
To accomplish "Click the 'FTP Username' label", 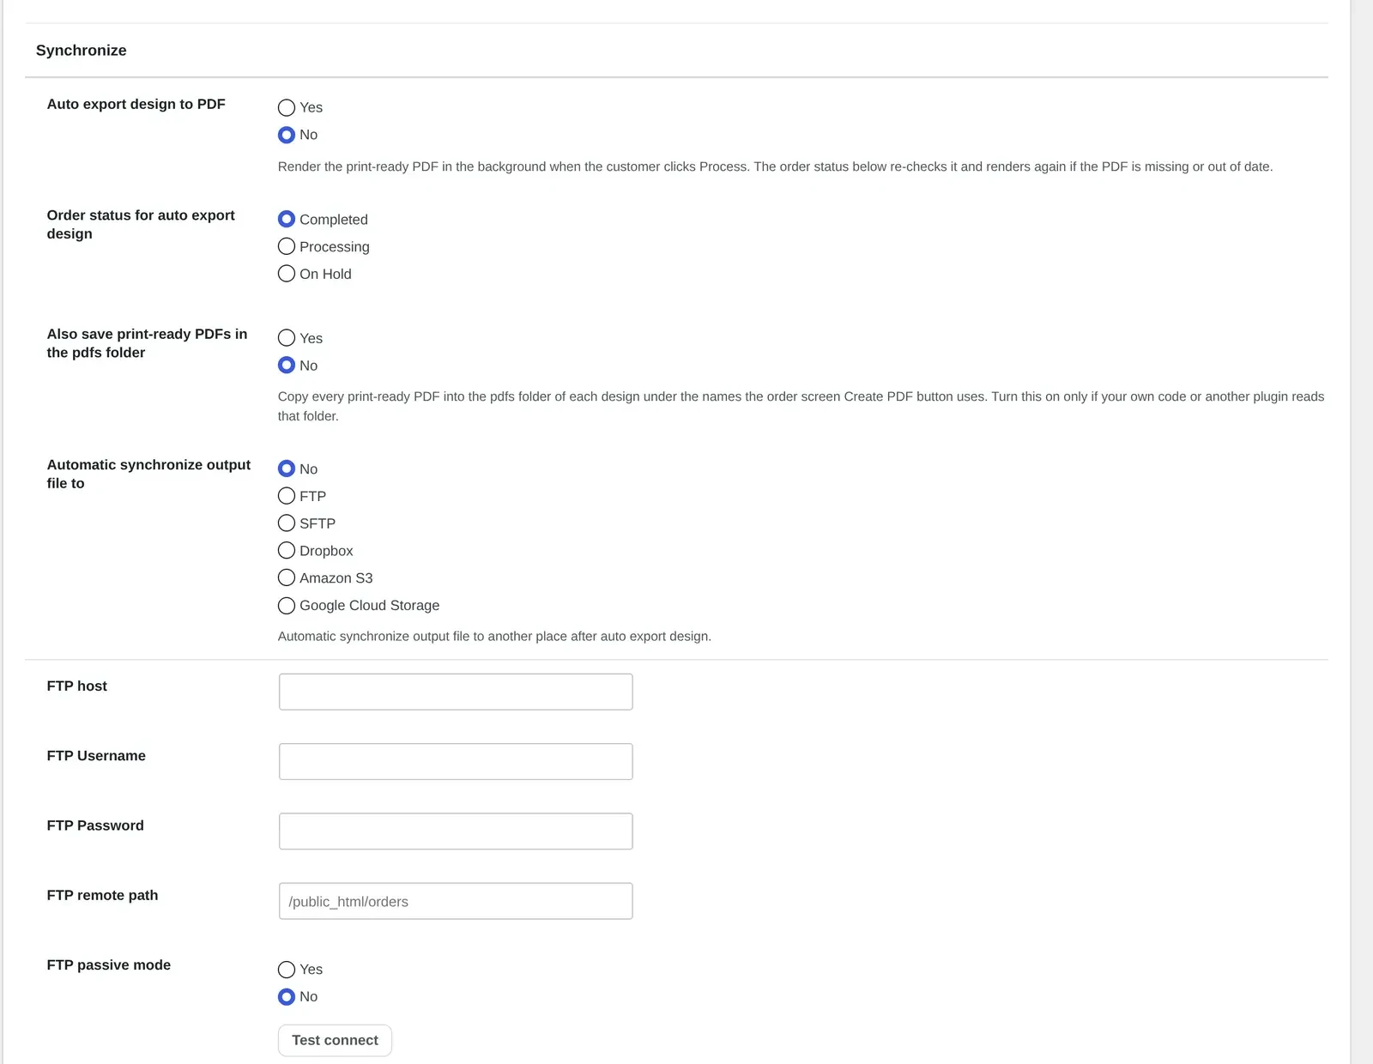I will [x=96, y=756].
